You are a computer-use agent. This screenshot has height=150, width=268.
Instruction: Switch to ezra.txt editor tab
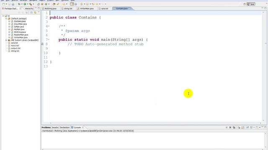[x=104, y=8]
